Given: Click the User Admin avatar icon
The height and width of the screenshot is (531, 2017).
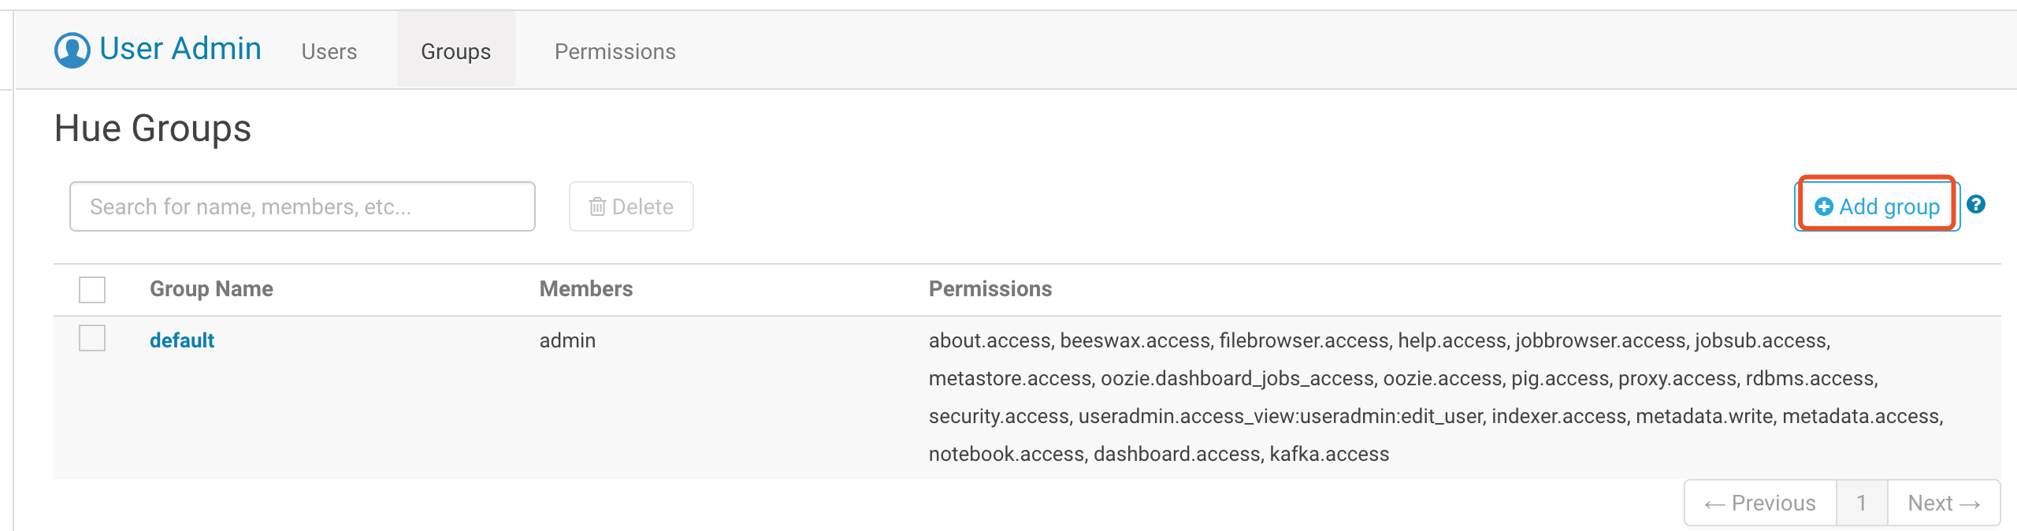Looking at the screenshot, I should click(x=72, y=50).
